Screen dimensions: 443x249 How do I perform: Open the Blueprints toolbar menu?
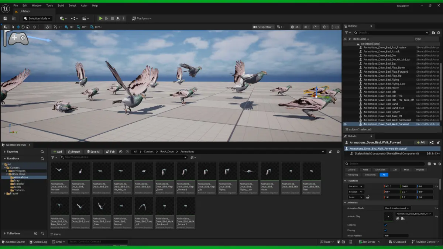click(x=74, y=18)
